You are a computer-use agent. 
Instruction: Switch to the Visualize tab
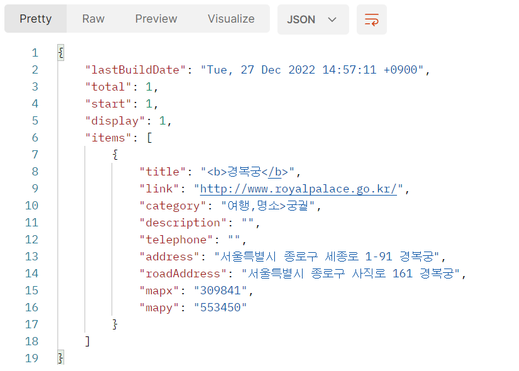coord(231,19)
